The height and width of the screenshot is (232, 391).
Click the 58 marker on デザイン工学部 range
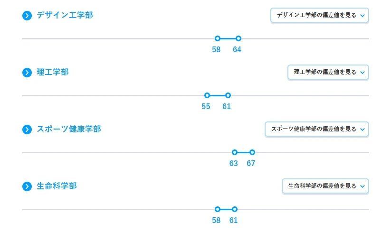tap(218, 38)
